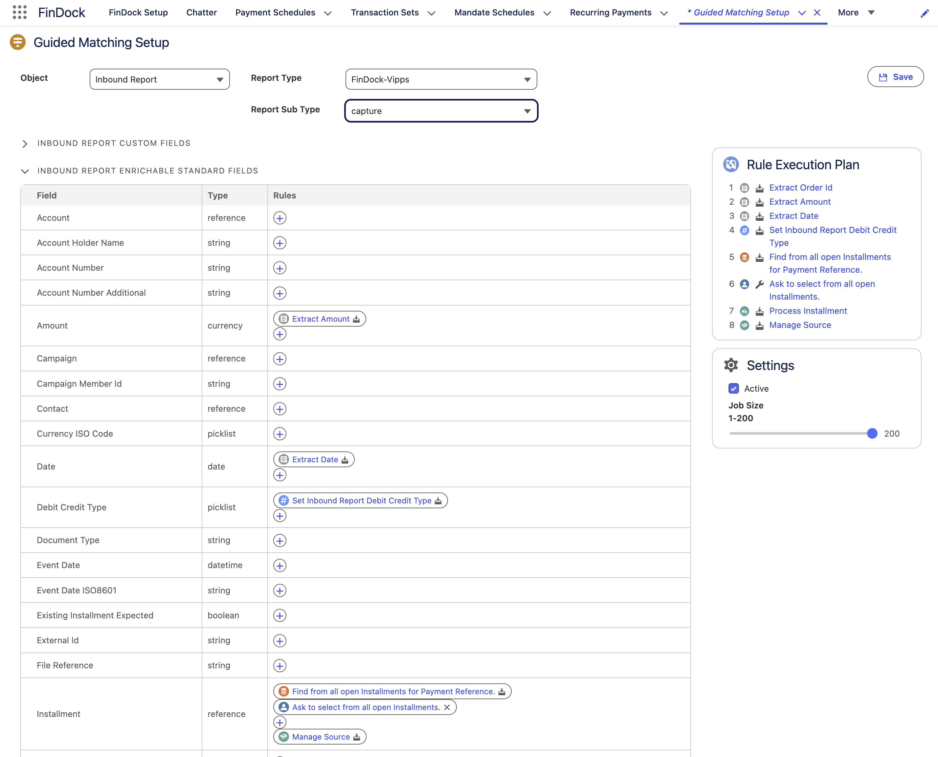Open Extract Amount link in Rule Execution Plan
938x757 pixels.
point(800,202)
